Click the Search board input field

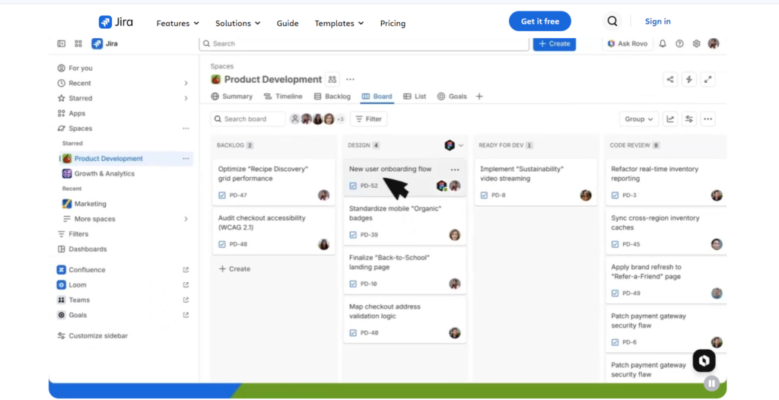248,119
